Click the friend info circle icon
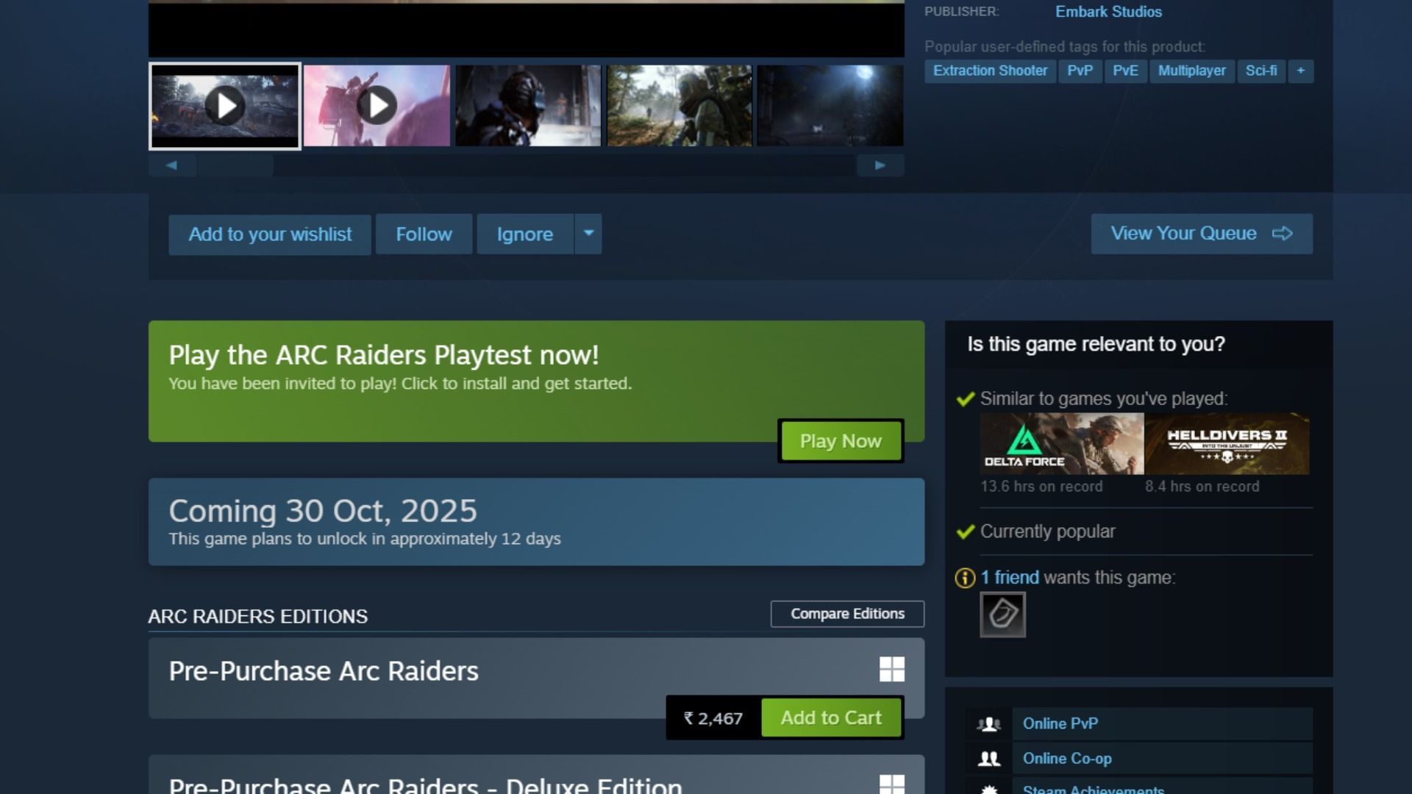 pyautogui.click(x=964, y=579)
